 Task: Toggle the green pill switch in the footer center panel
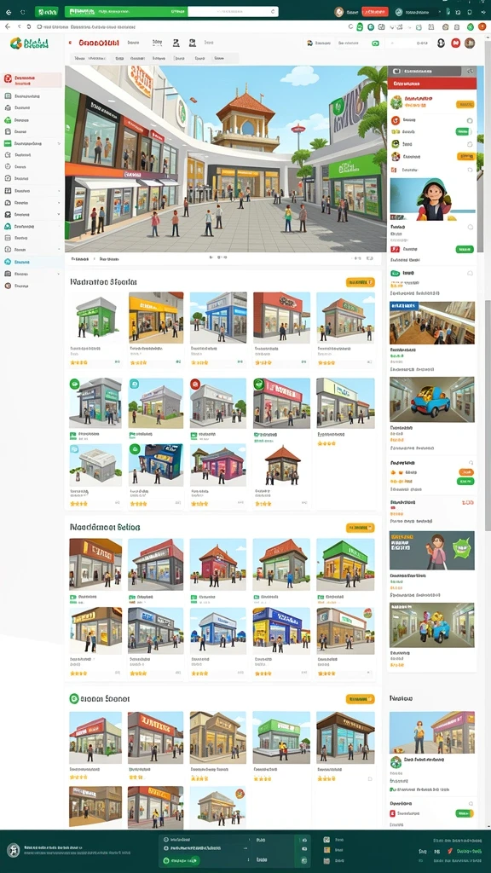click(182, 860)
